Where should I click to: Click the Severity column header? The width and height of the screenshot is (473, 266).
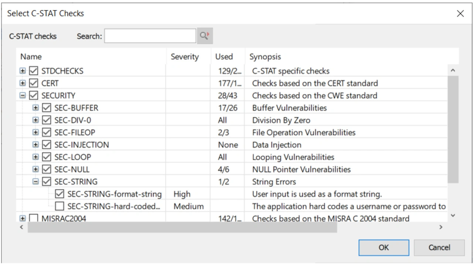point(184,57)
